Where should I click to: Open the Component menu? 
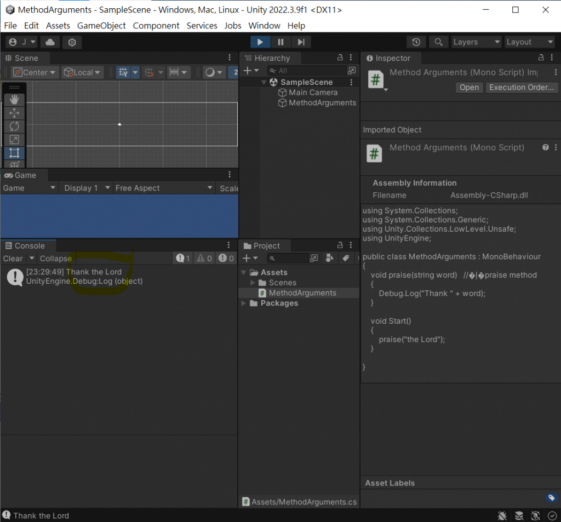tap(156, 26)
